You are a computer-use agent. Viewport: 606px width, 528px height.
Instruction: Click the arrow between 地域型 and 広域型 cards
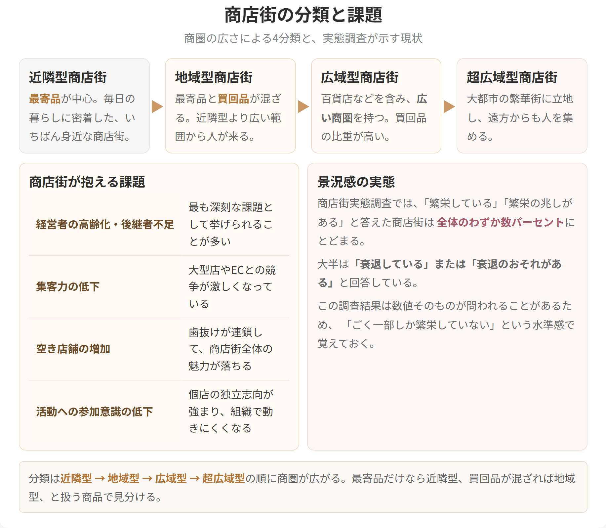303,107
